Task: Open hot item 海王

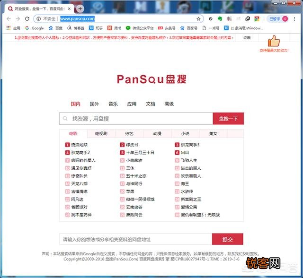Action: [185, 183]
